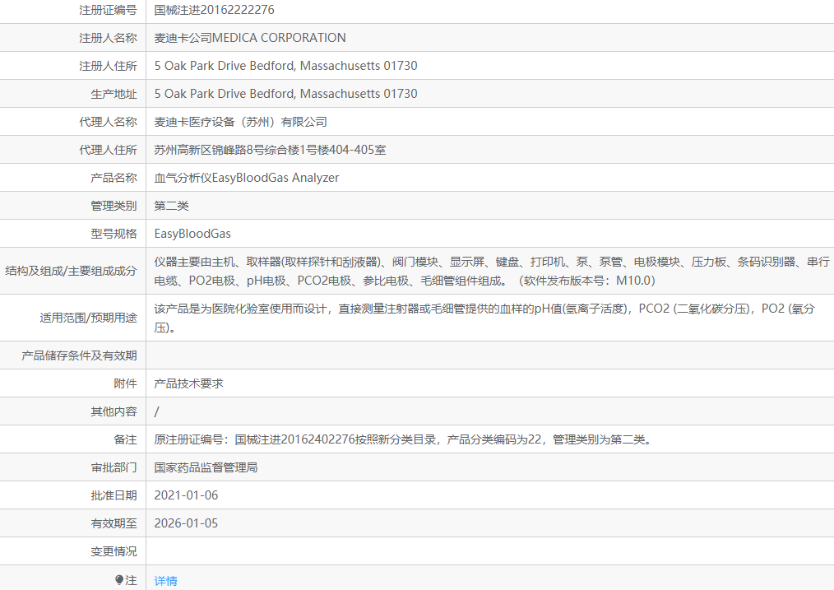
Task: Select registration number 国械注进20162222276
Action: pos(215,10)
